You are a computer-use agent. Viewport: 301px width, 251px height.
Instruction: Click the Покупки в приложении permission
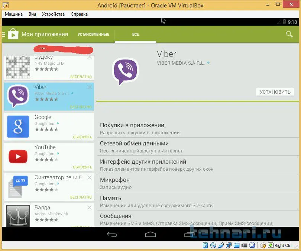198,129
